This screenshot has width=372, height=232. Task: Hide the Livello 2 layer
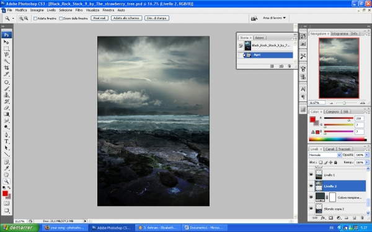pos(311,186)
